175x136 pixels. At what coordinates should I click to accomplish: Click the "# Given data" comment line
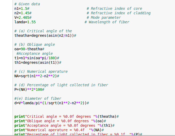(27, 4)
